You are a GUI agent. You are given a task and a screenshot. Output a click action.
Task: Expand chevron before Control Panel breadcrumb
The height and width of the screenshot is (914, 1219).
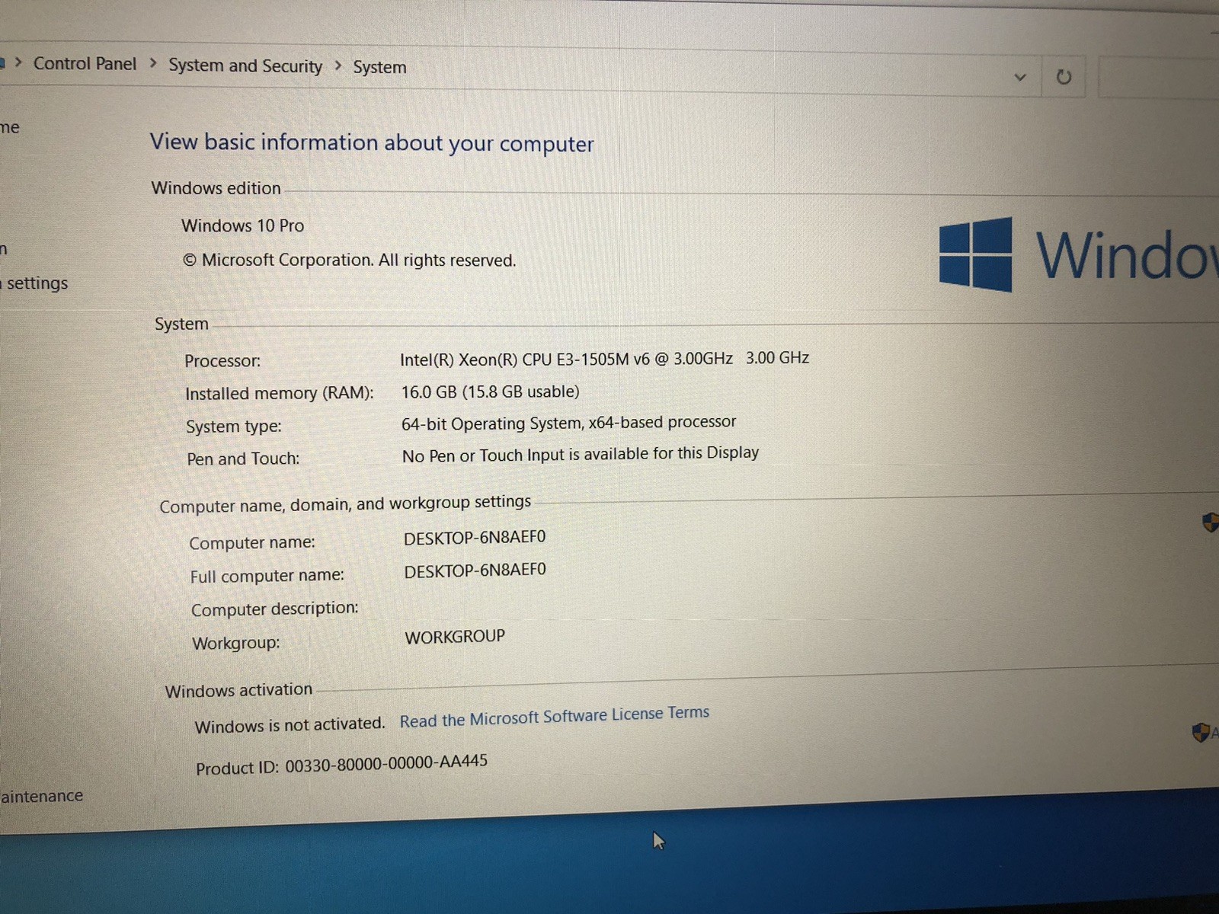pyautogui.click(x=18, y=62)
